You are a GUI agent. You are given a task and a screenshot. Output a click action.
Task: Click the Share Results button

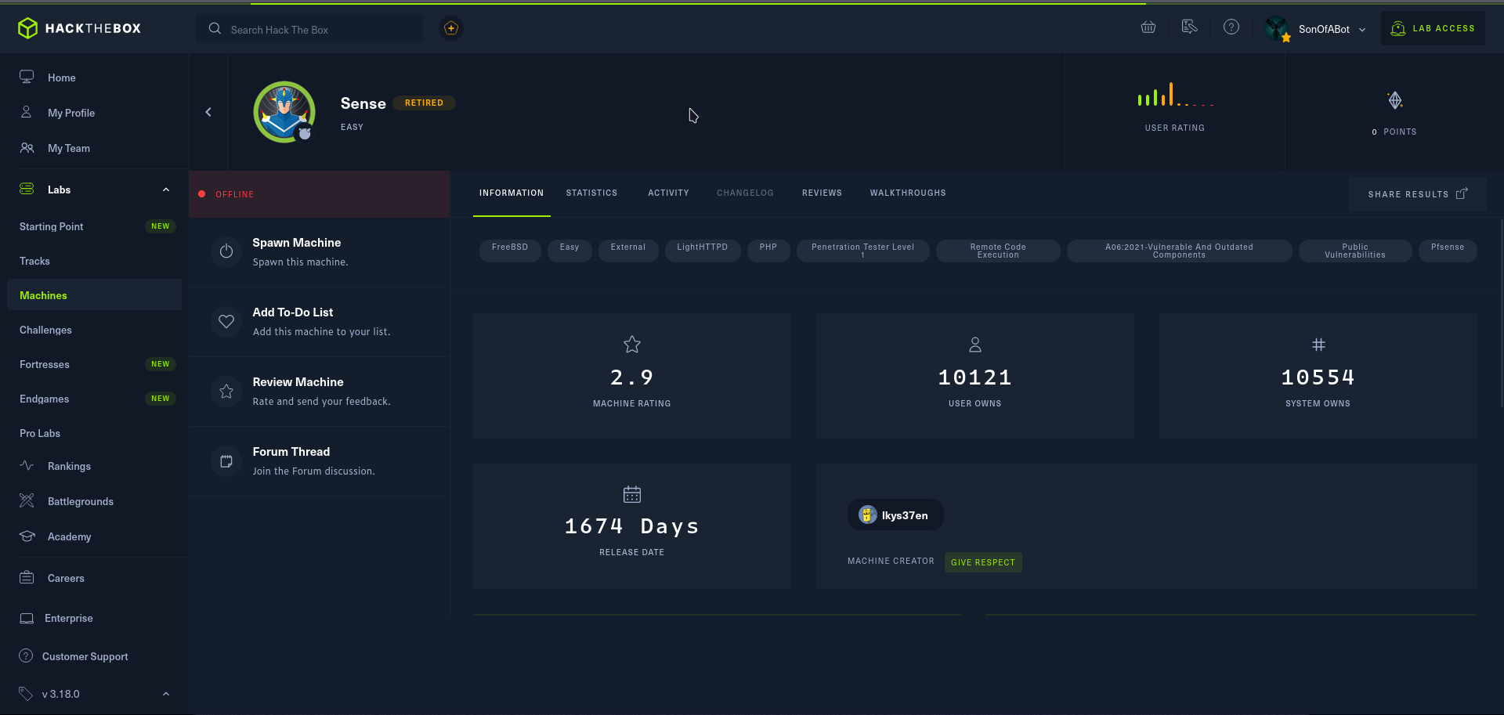click(x=1417, y=193)
